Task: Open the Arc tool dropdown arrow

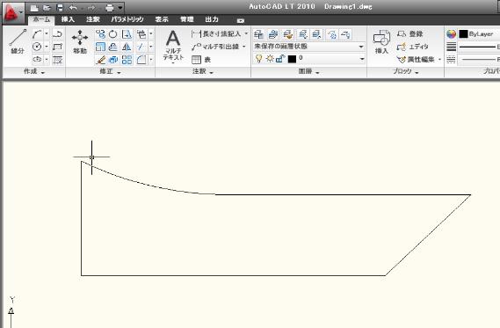Action: pos(47,33)
